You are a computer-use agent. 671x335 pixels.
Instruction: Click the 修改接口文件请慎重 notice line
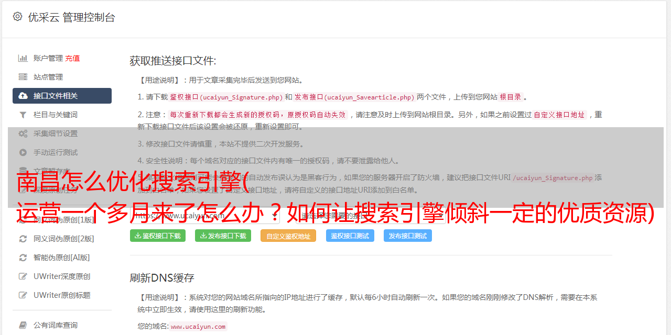tap(221, 144)
